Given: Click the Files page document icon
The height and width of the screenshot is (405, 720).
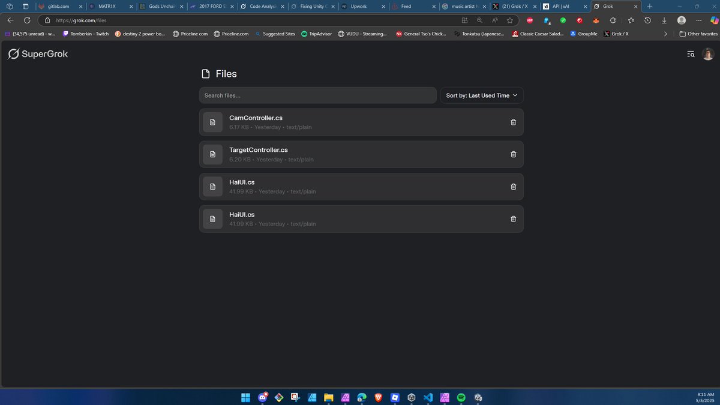Looking at the screenshot, I should (x=206, y=73).
